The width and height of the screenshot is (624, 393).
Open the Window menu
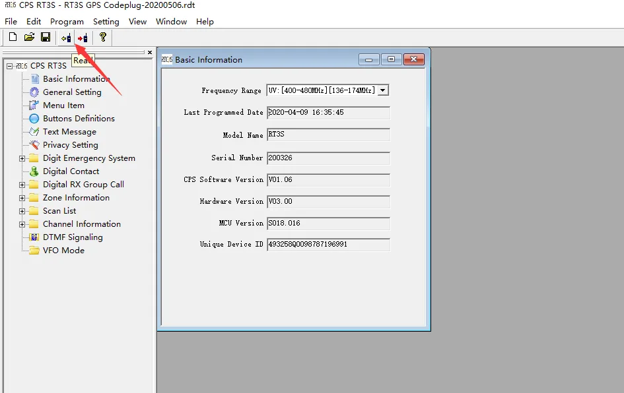pos(172,22)
